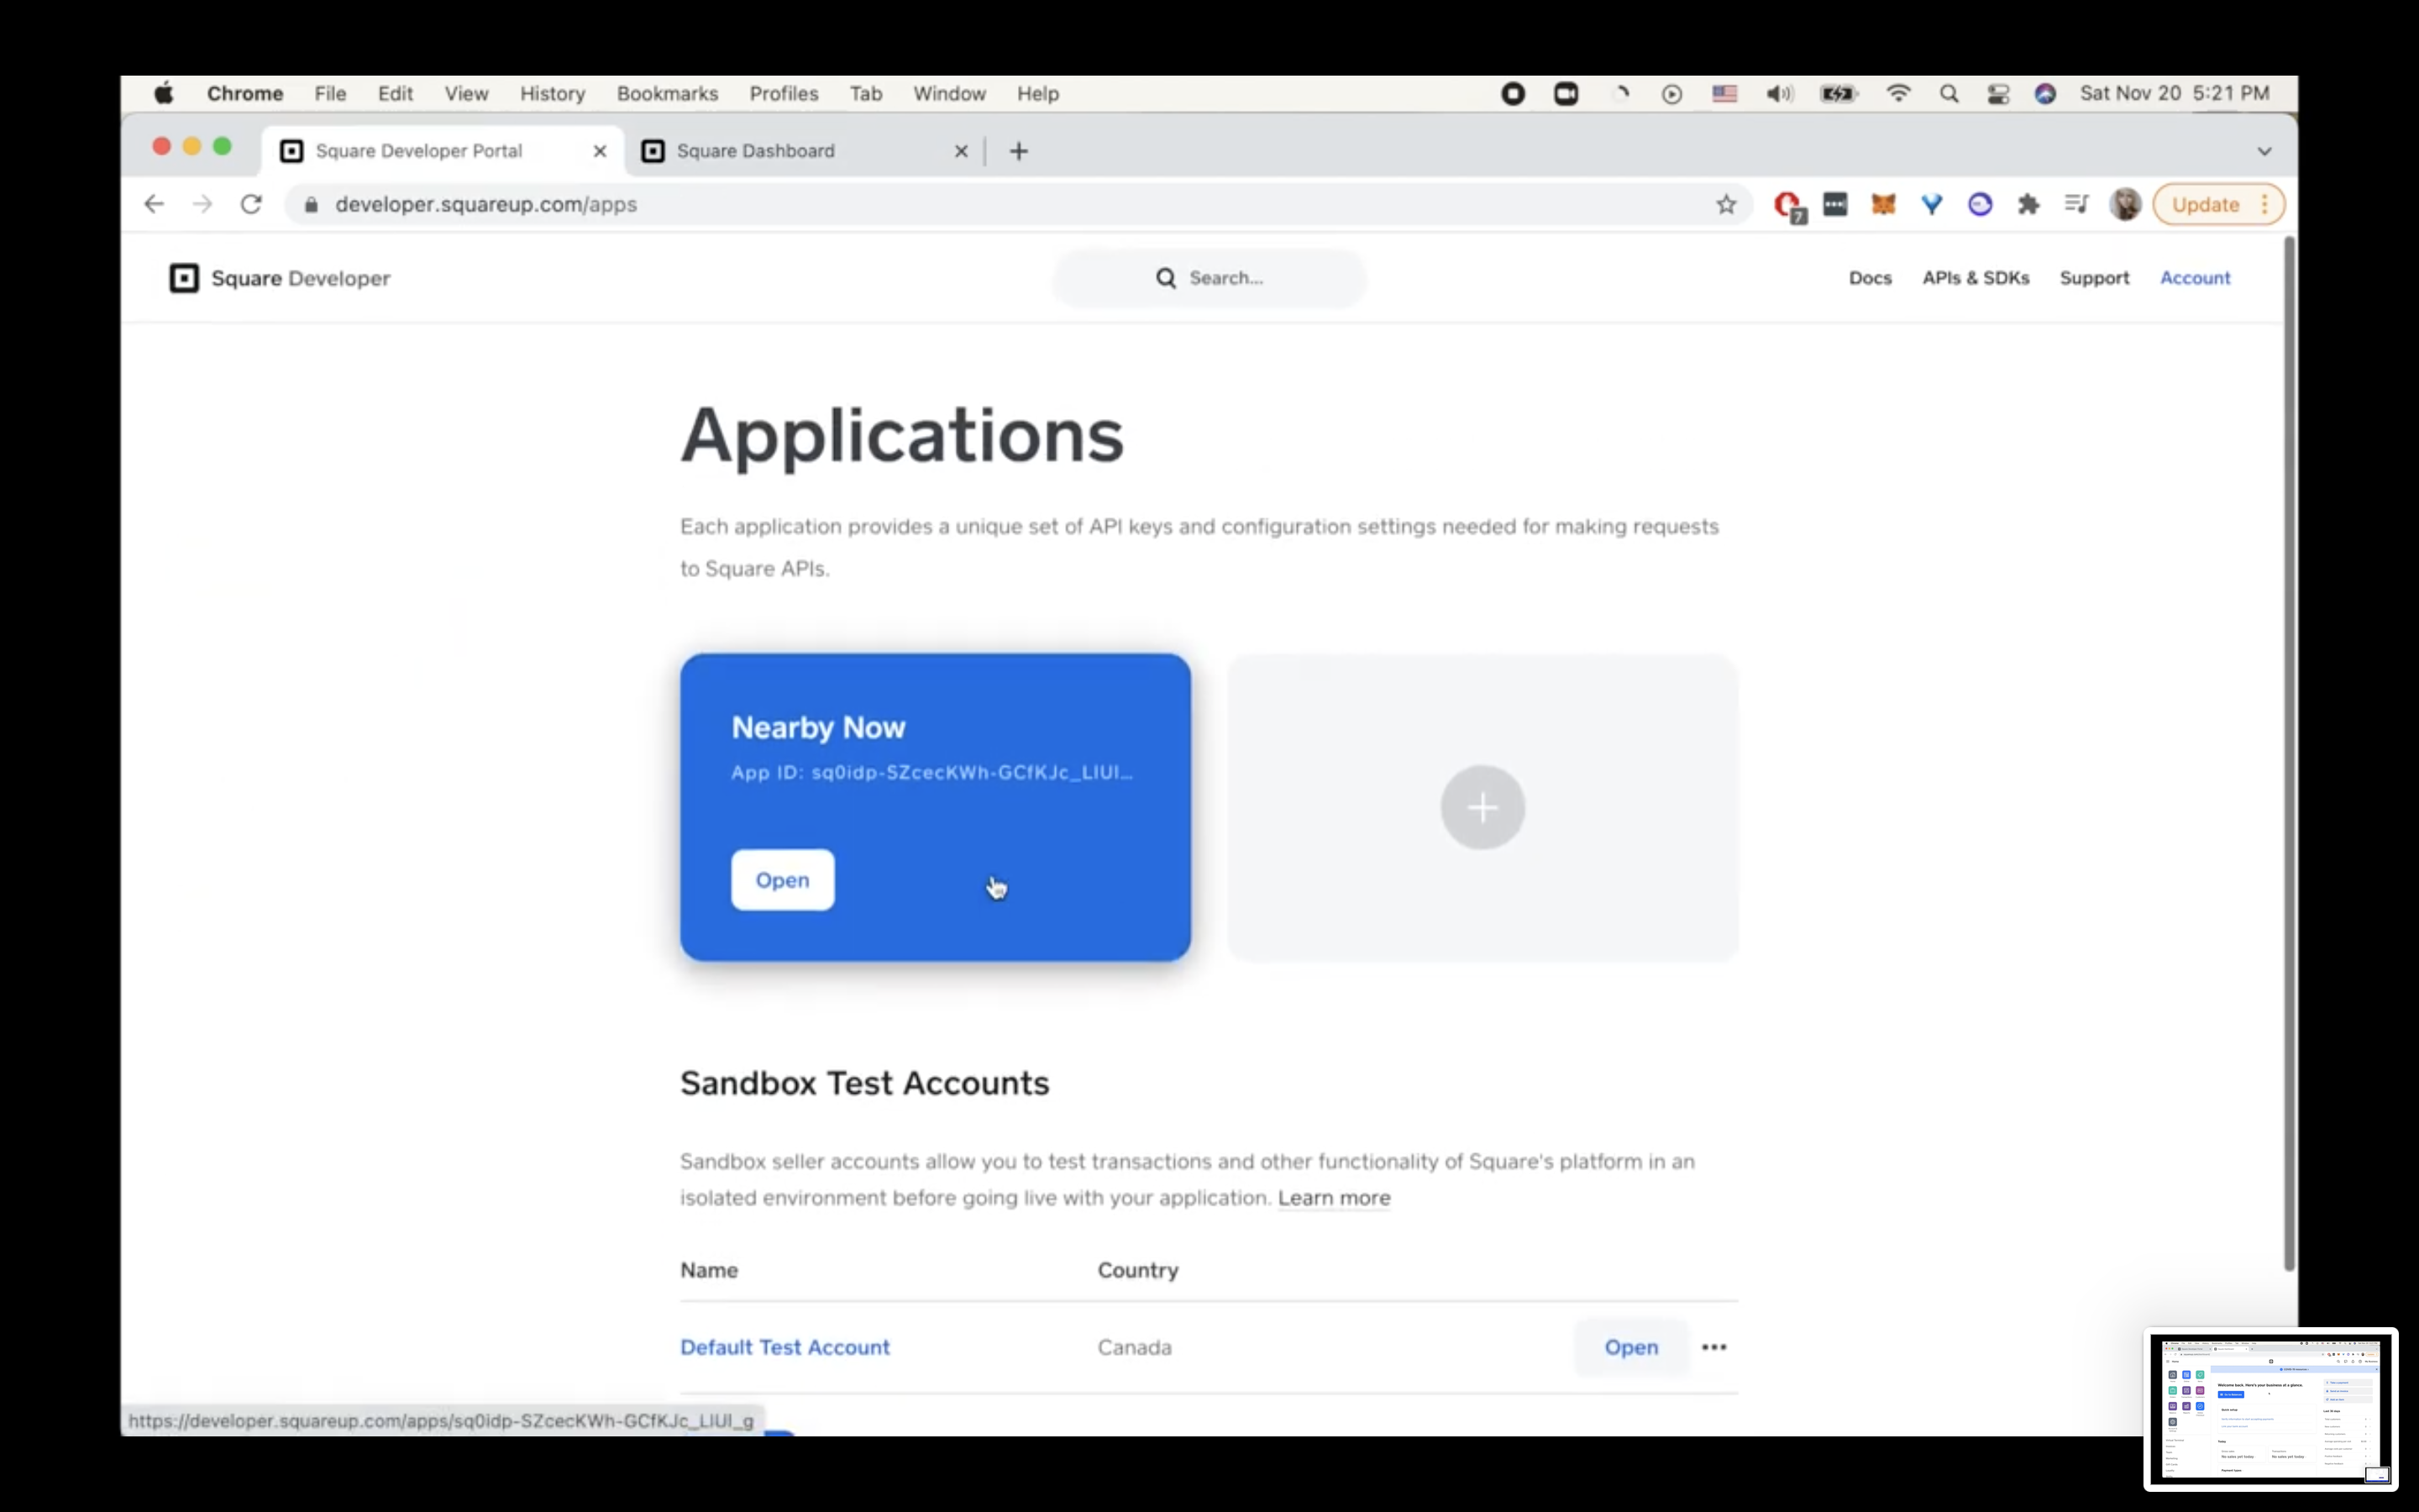This screenshot has width=2419, height=1512.
Task: Click the MetaMask fox extension icon
Action: (x=1883, y=205)
